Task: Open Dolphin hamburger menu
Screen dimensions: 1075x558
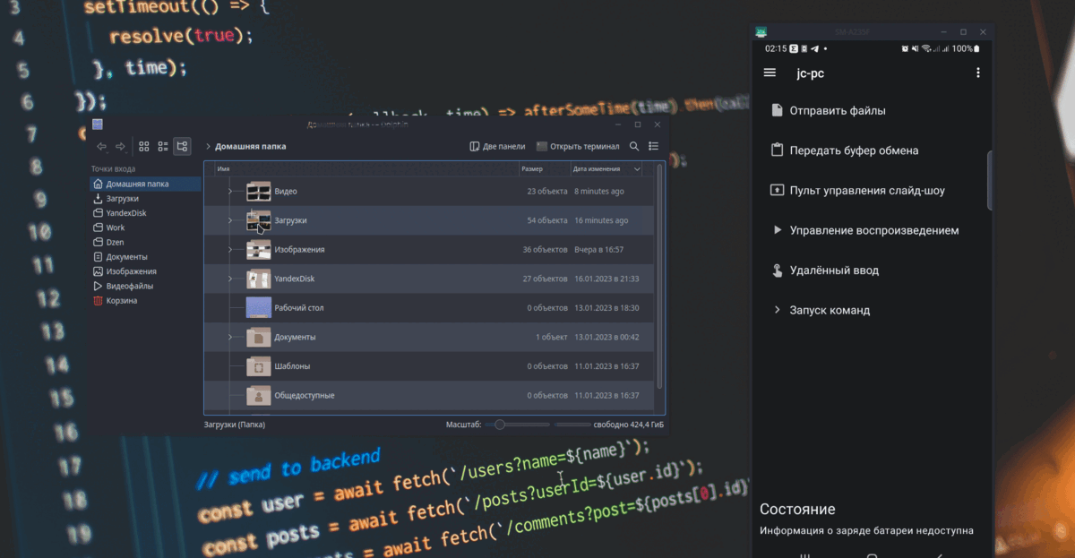Action: tap(654, 146)
